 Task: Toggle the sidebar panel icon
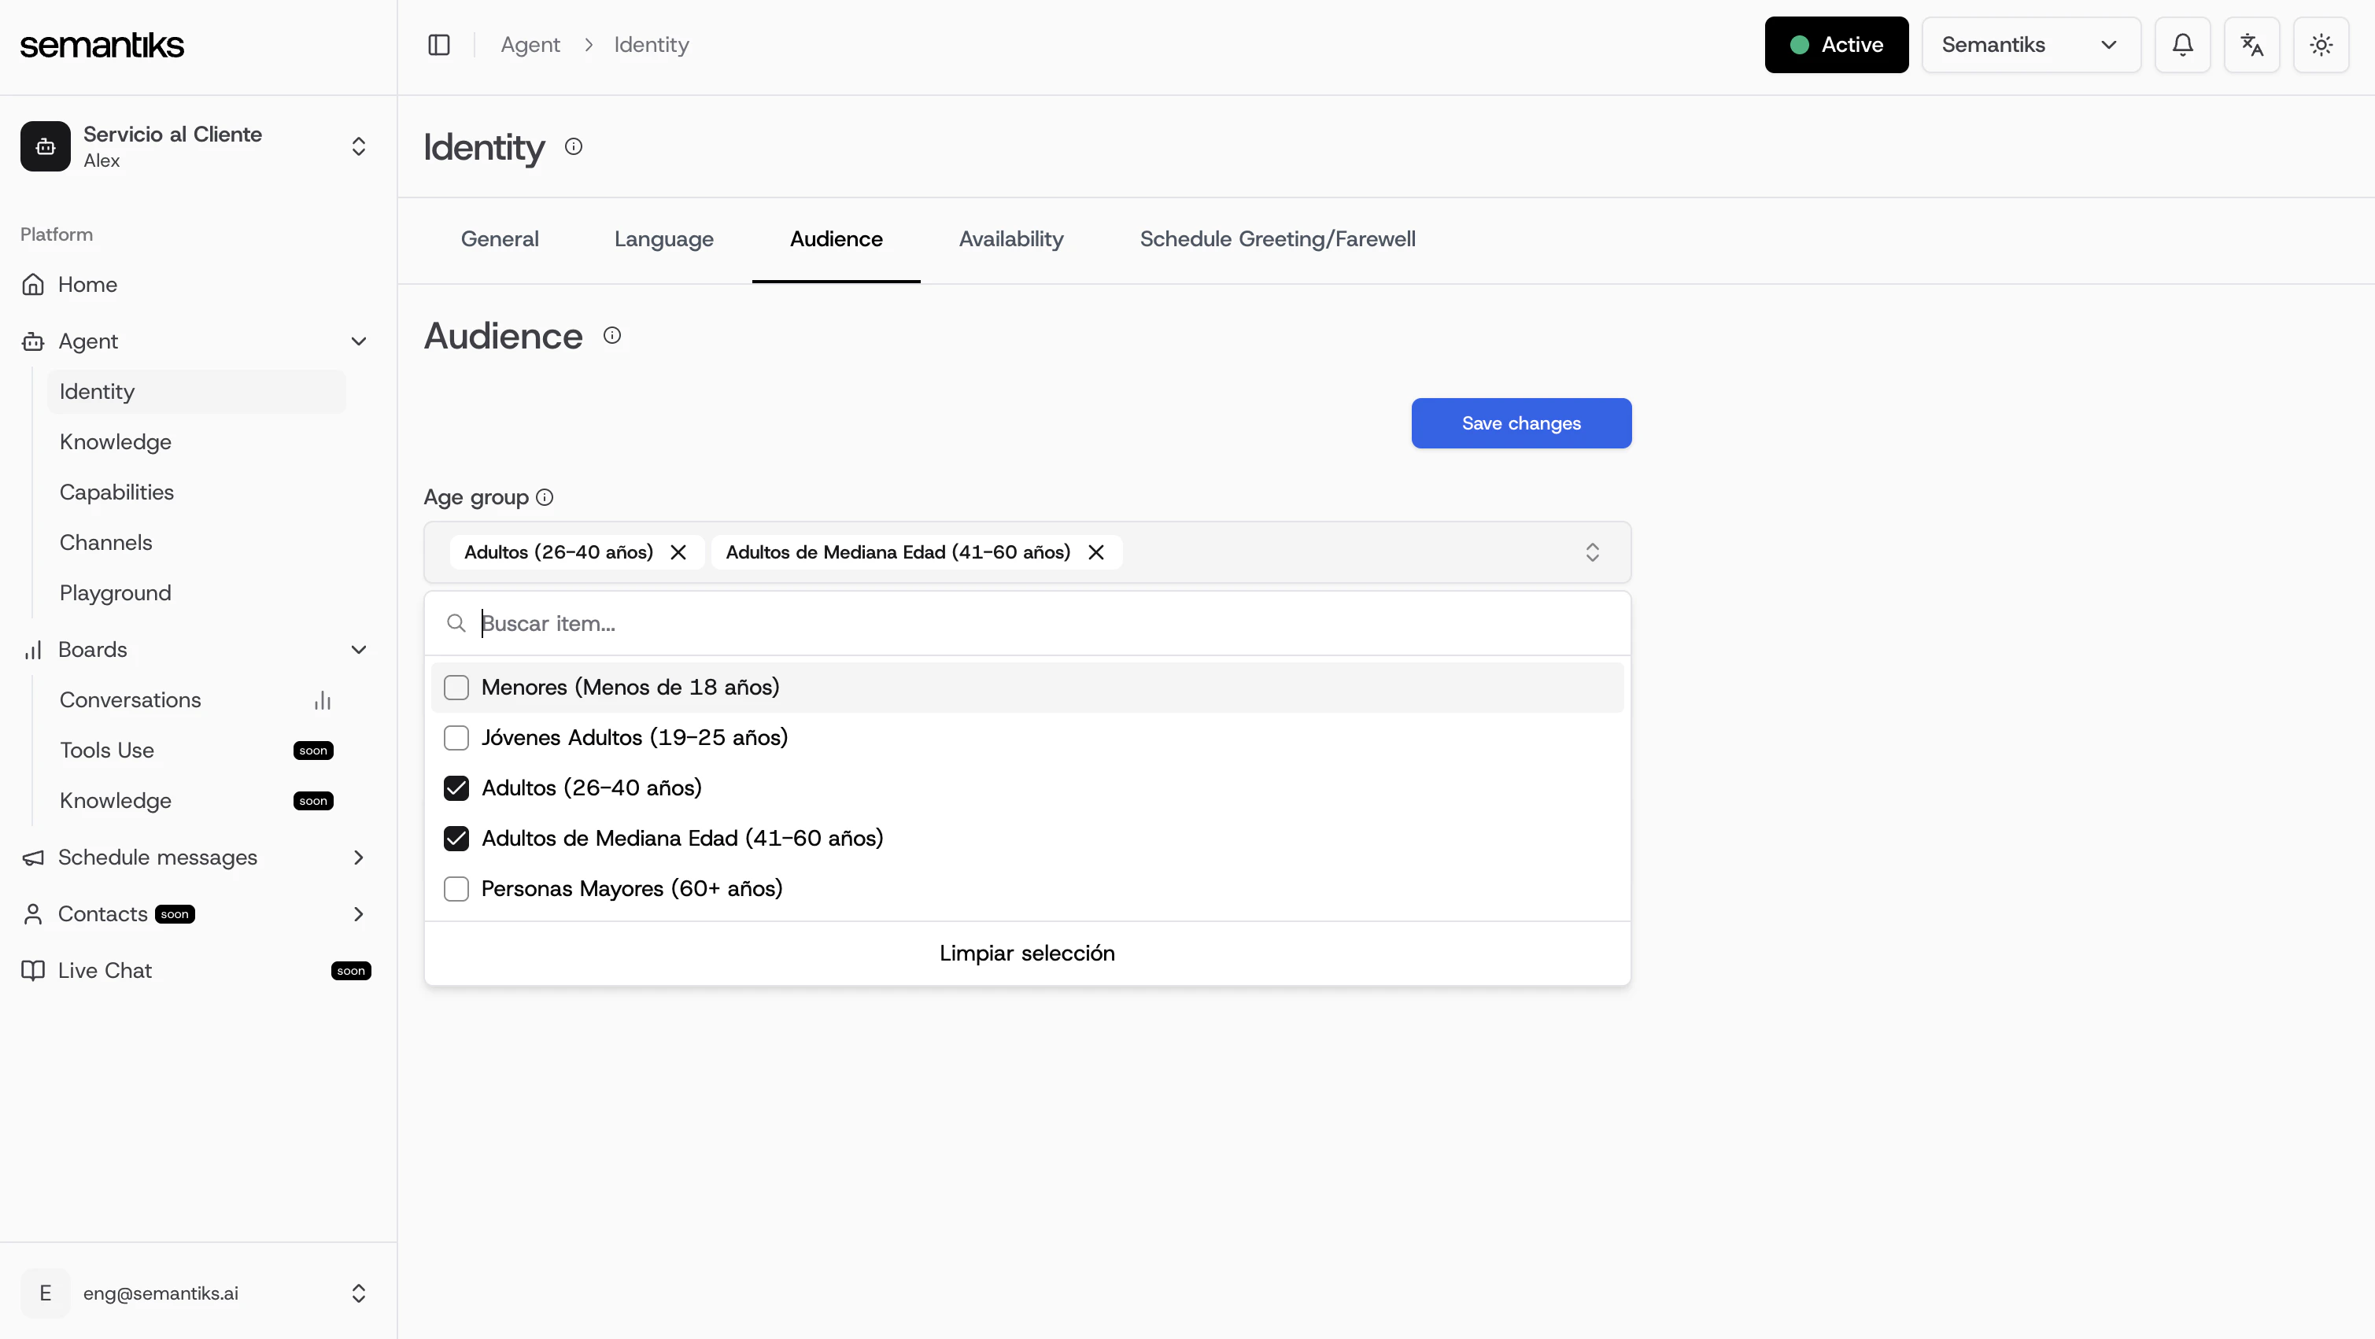pyautogui.click(x=439, y=44)
